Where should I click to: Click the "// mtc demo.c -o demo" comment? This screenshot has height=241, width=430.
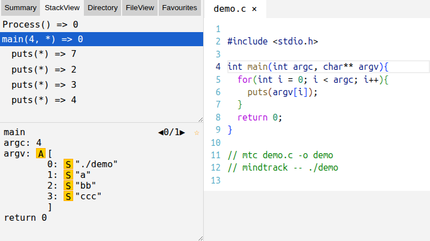coord(280,155)
